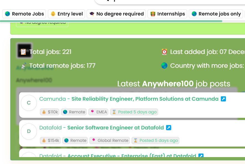Click the globe icon on Camunda Remote tag

coord(65,112)
